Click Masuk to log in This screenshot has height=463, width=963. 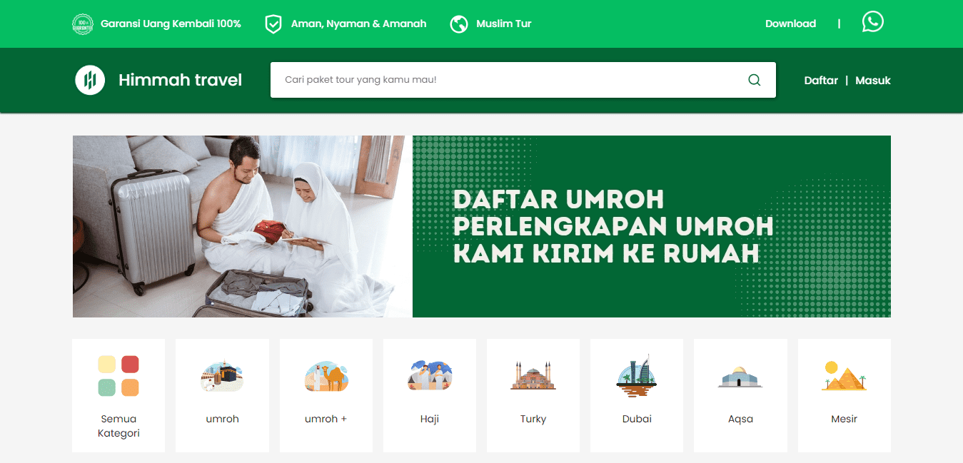coord(873,81)
